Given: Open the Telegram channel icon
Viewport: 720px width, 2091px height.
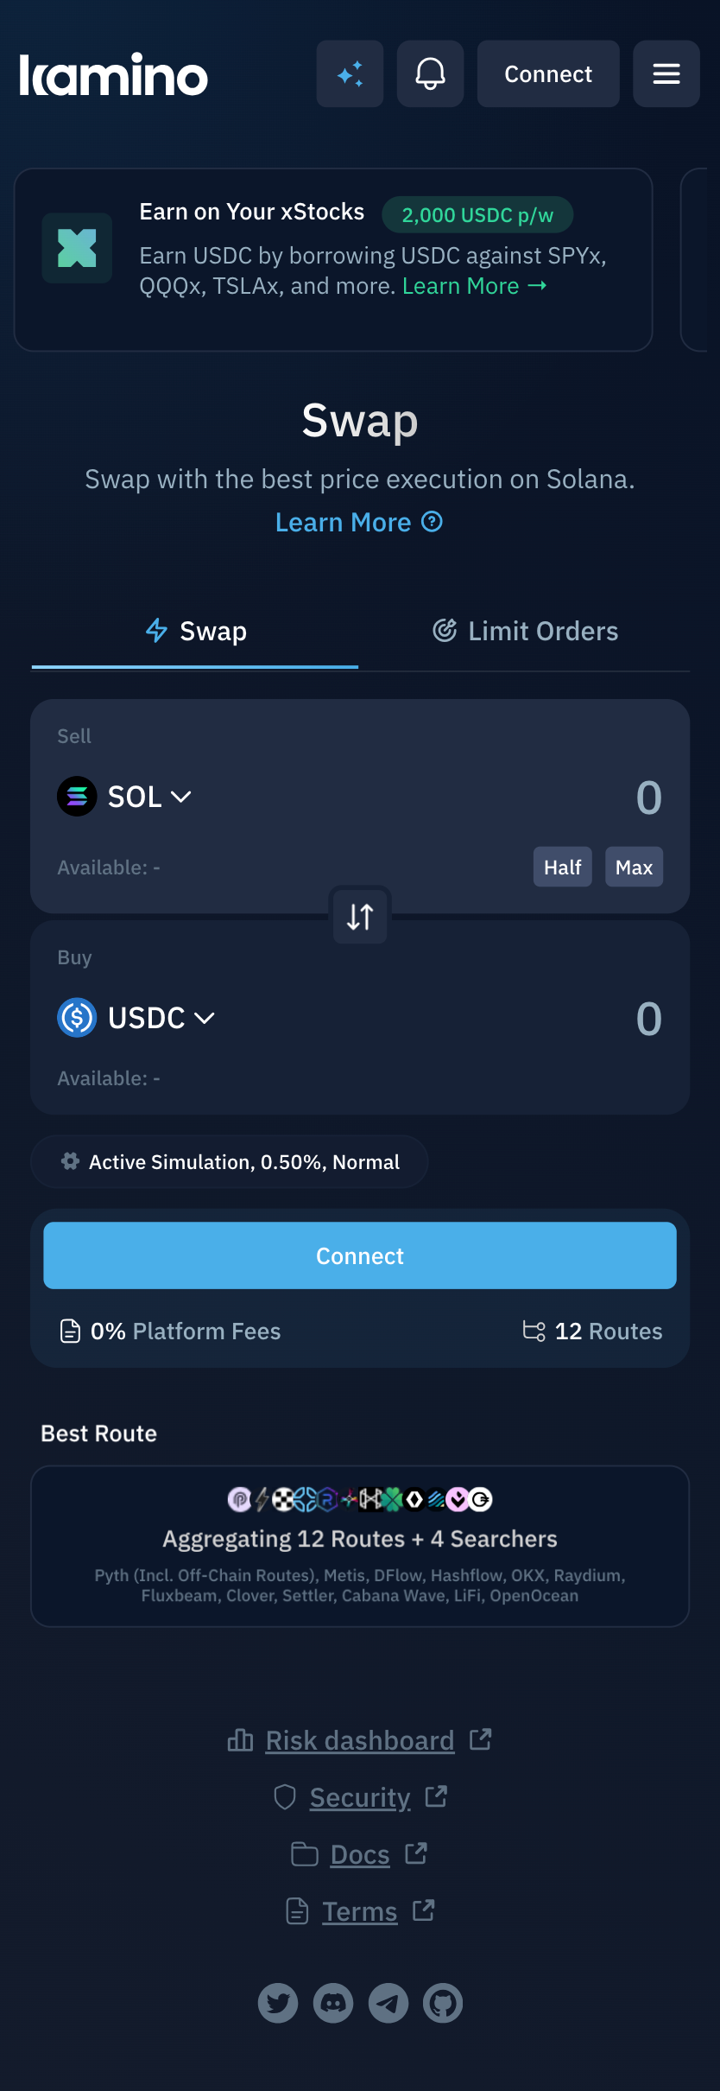Looking at the screenshot, I should tap(388, 2003).
